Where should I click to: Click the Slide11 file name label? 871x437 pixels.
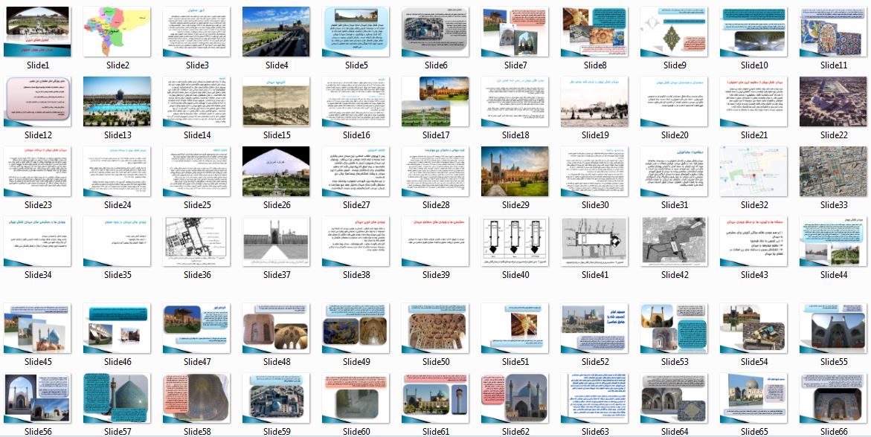pos(833,65)
